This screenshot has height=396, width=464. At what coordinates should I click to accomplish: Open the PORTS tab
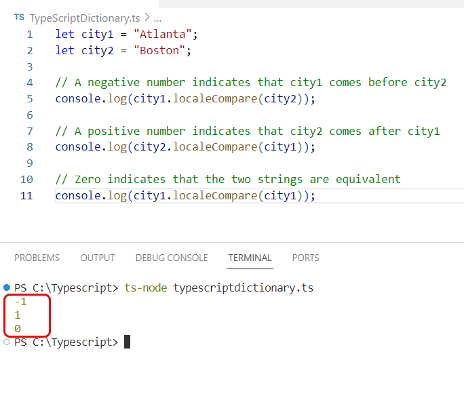[306, 258]
